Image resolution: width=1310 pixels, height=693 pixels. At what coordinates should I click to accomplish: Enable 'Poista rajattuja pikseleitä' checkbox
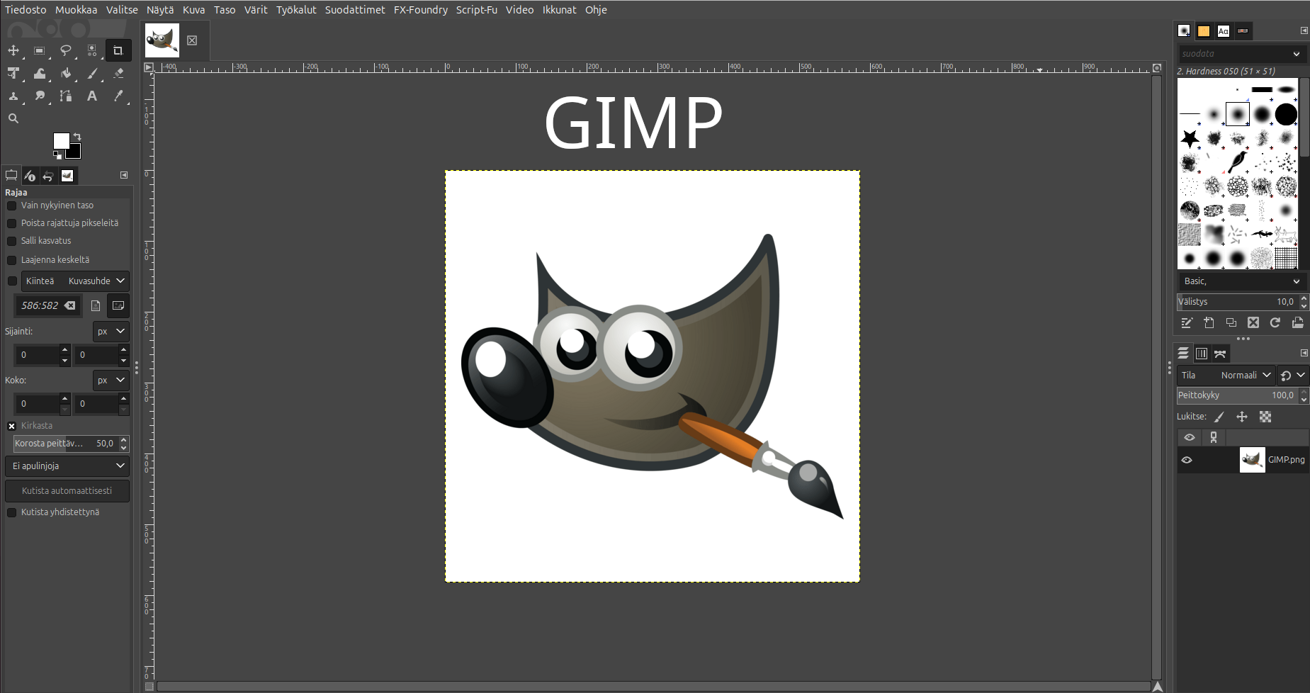pyautogui.click(x=11, y=223)
